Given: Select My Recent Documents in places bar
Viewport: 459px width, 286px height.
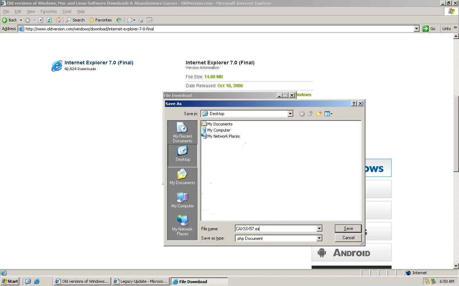Looking at the screenshot, I should pyautogui.click(x=183, y=133).
